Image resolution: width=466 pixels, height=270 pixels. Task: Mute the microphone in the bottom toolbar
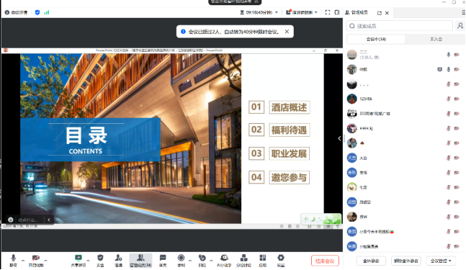click(x=14, y=261)
